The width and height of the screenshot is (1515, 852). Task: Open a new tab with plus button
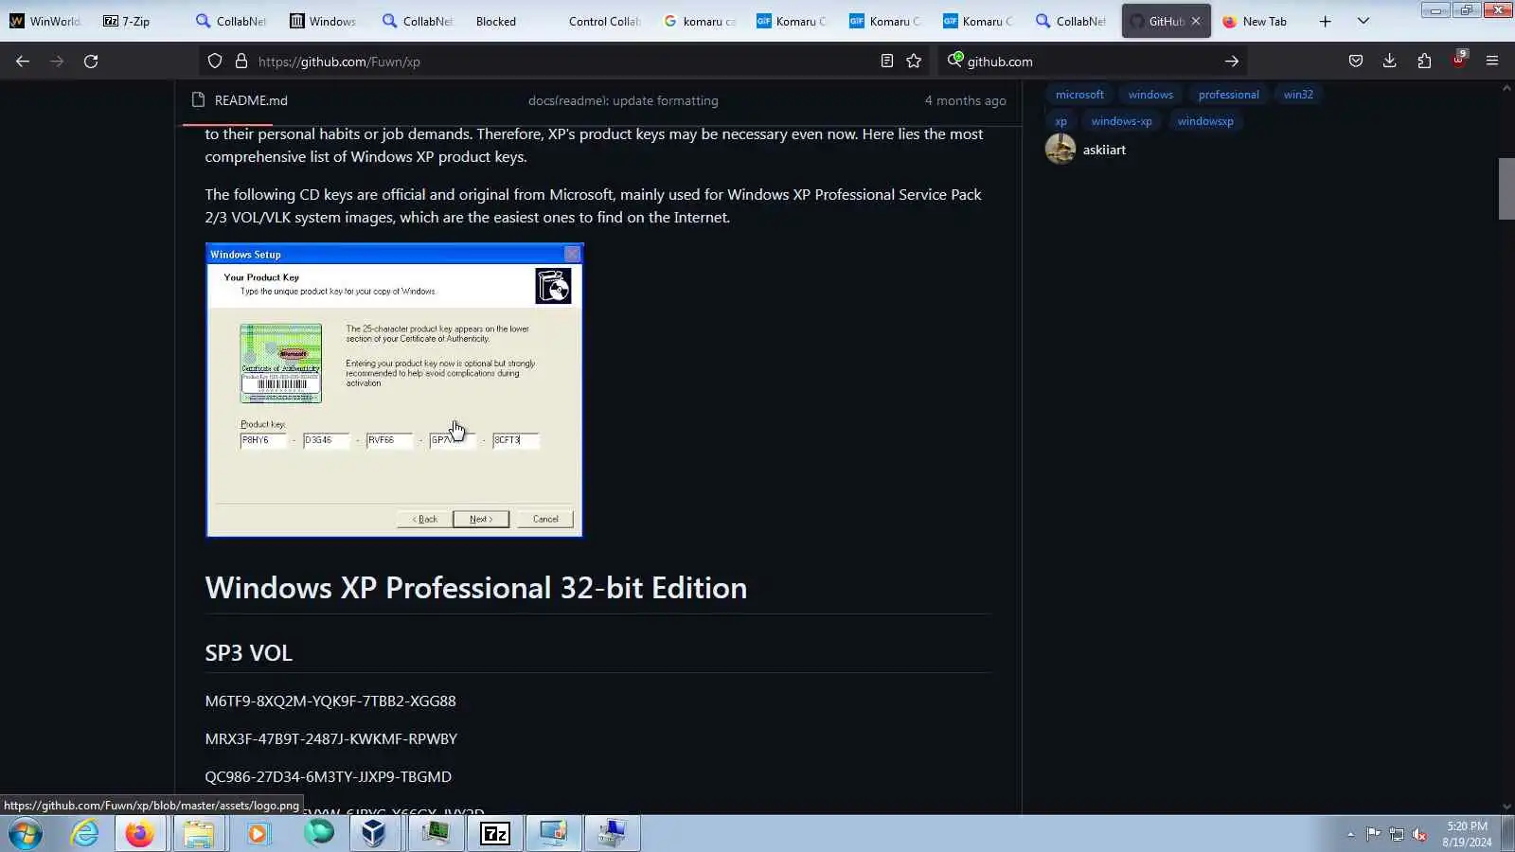coord(1326,21)
